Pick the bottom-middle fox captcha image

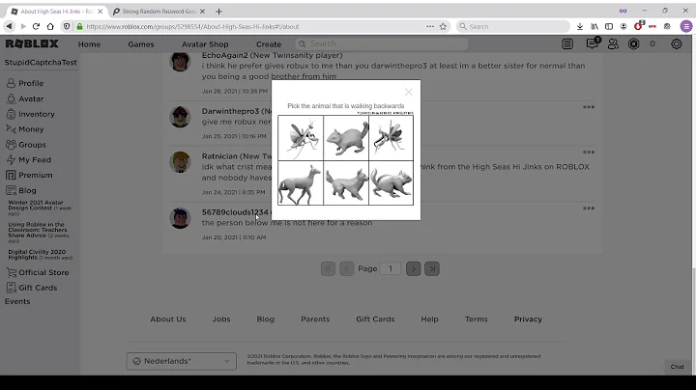click(346, 183)
